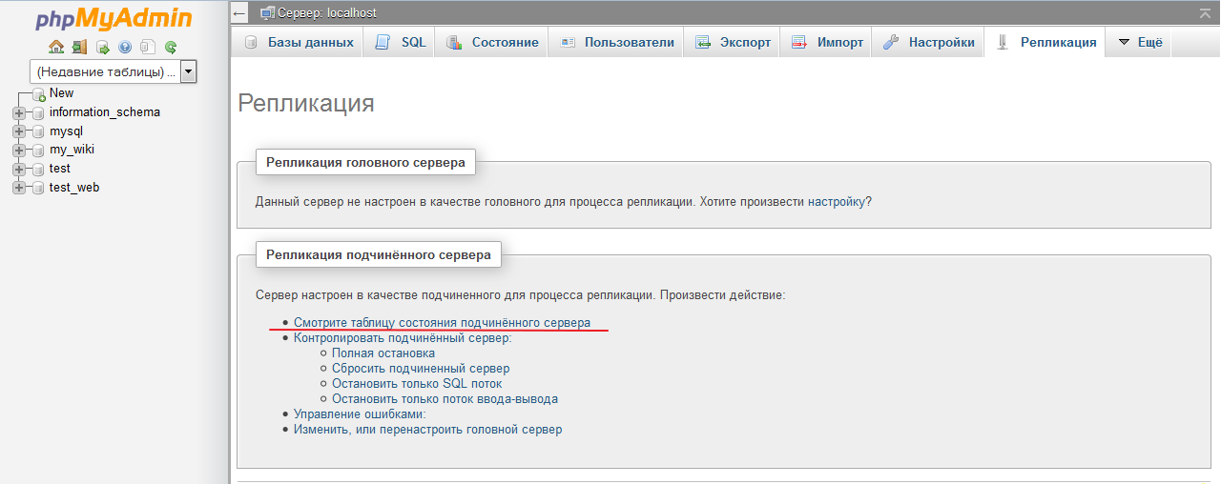Viewport: 1221px width, 484px height.
Task: Open test_web database in tree
Action: 74,188
